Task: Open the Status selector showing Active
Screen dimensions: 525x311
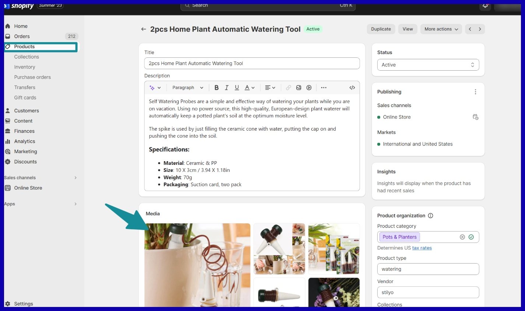Action: 428,65
